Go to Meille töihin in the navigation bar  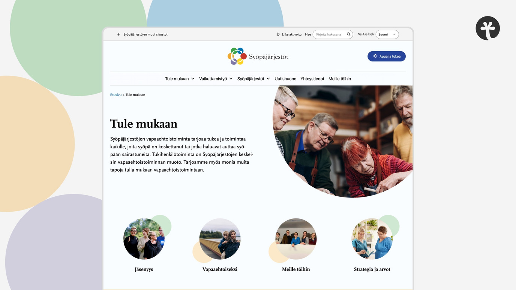pyautogui.click(x=340, y=79)
